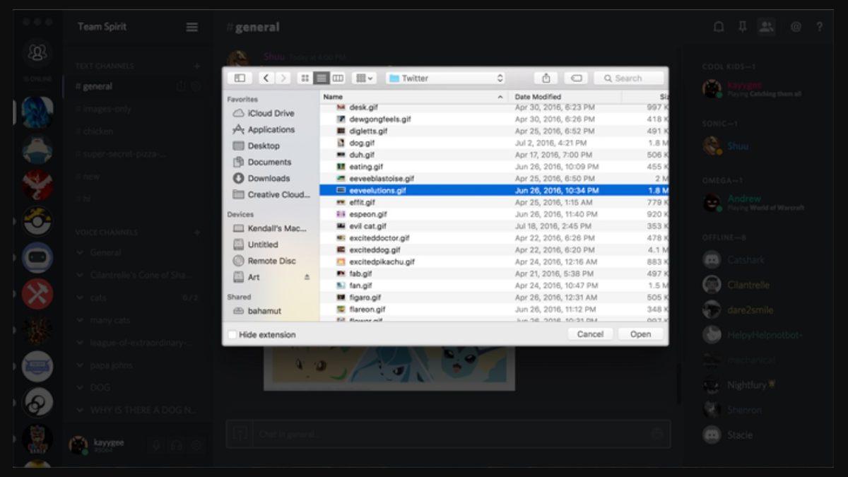Viewport: 848px width, 477px height.
Task: Click the Search field in the dialog
Action: coord(628,78)
